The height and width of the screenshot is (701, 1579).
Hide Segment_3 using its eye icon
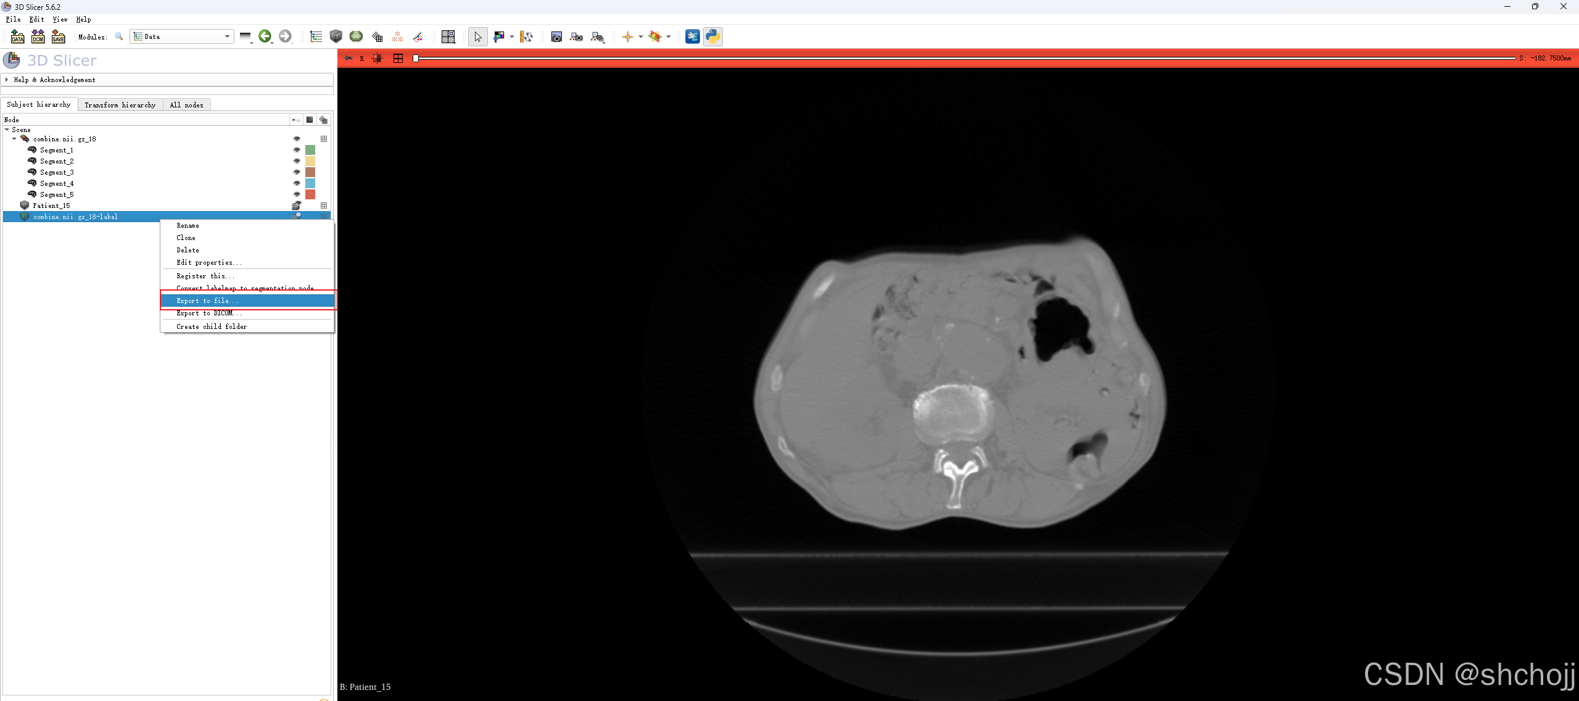[297, 172]
